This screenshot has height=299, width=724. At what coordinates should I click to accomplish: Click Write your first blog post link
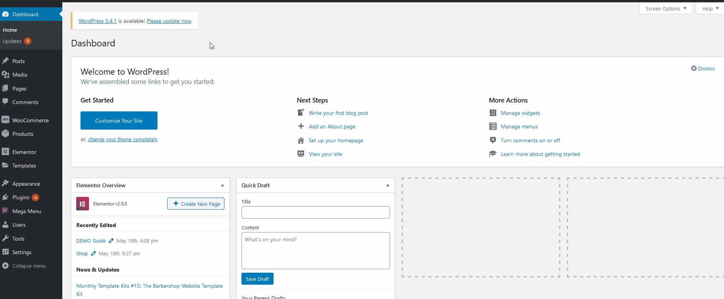point(339,113)
